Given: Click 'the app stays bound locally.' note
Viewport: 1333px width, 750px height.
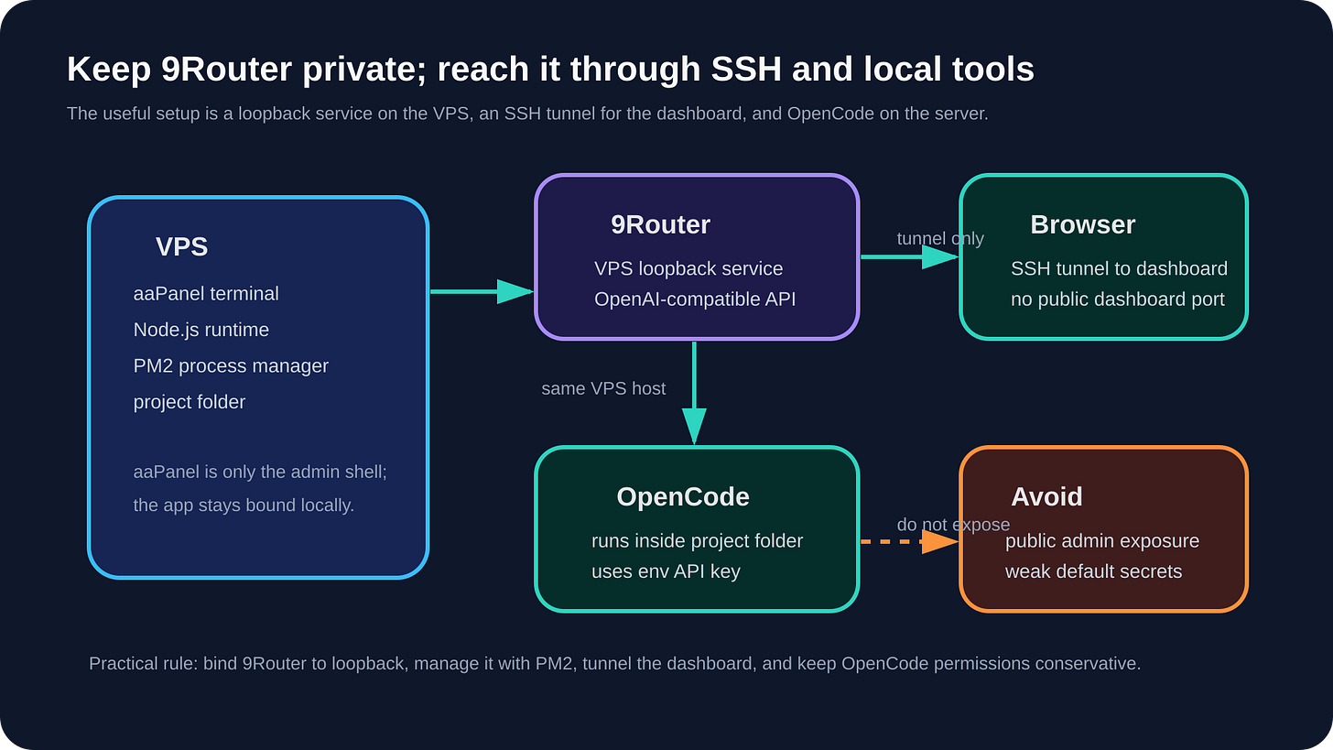Looking at the screenshot, I should [x=244, y=505].
